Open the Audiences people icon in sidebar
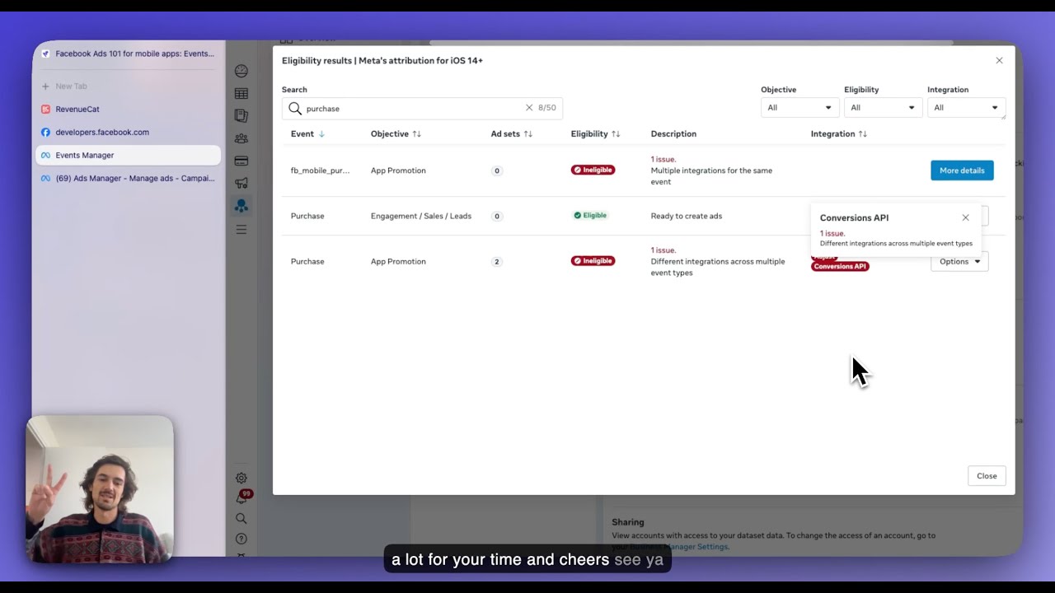The width and height of the screenshot is (1055, 593). pos(241,138)
